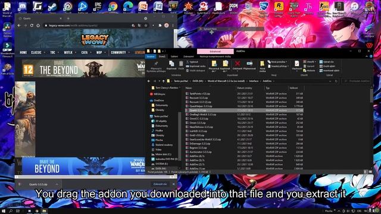Click Copy (Kopírovat) in Explorer ribbon
The height and width of the screenshot is (214, 381).
171,65
